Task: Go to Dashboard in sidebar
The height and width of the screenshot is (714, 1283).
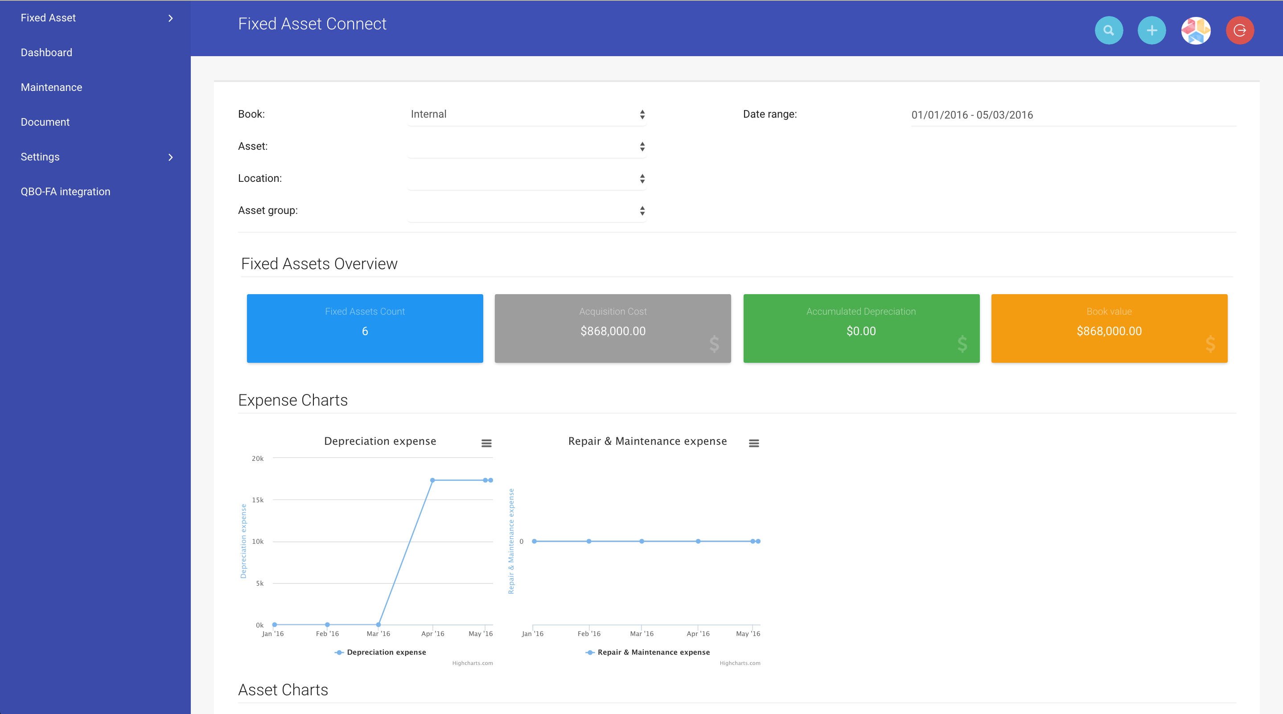Action: click(46, 52)
